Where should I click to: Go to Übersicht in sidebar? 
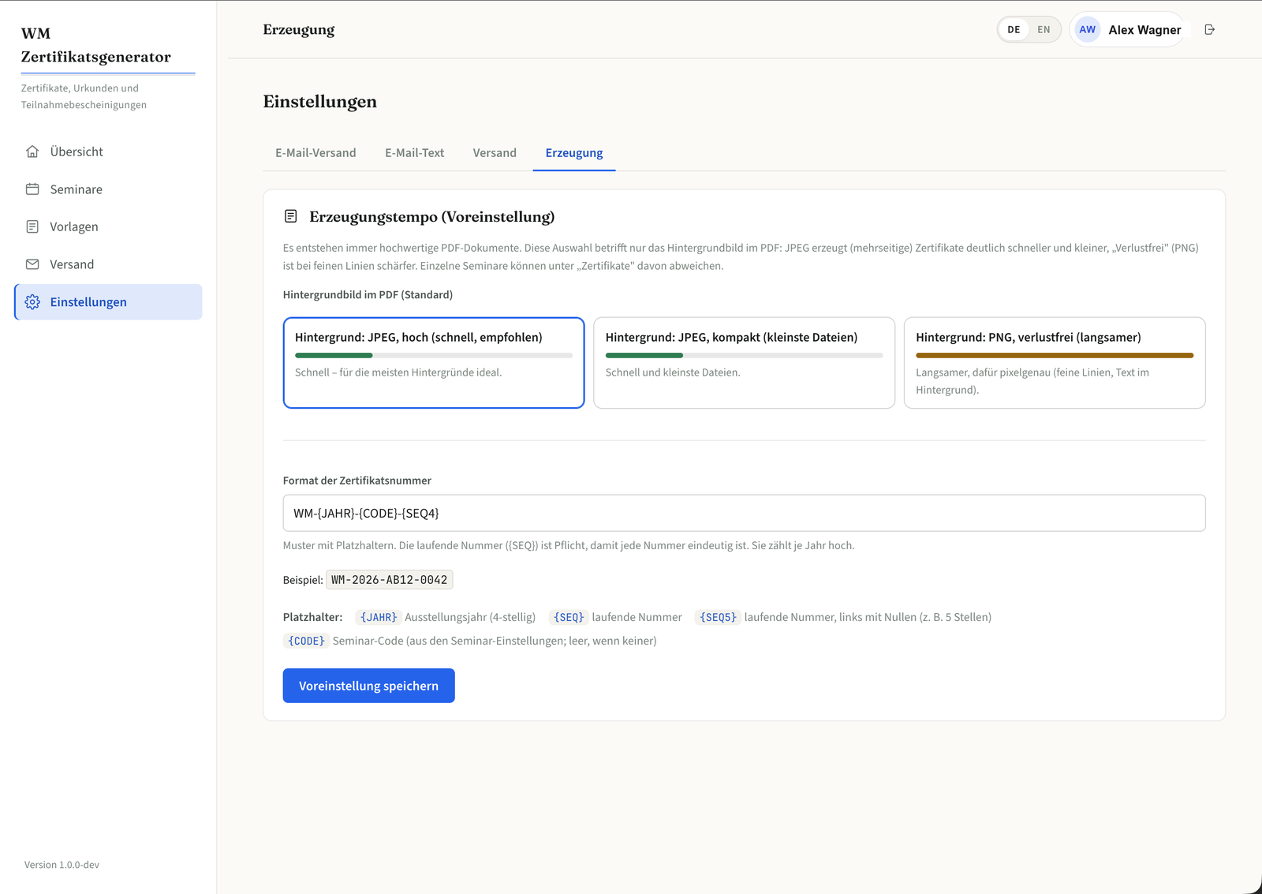[x=108, y=151]
